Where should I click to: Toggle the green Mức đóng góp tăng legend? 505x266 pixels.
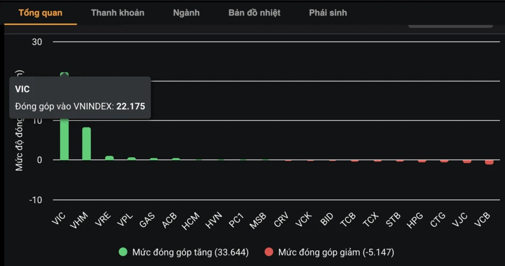pos(184,252)
